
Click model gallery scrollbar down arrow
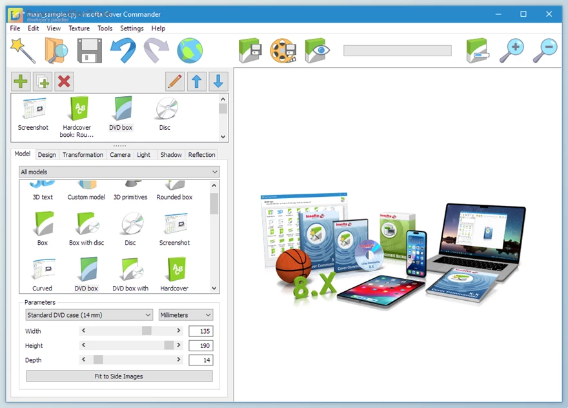[214, 289]
